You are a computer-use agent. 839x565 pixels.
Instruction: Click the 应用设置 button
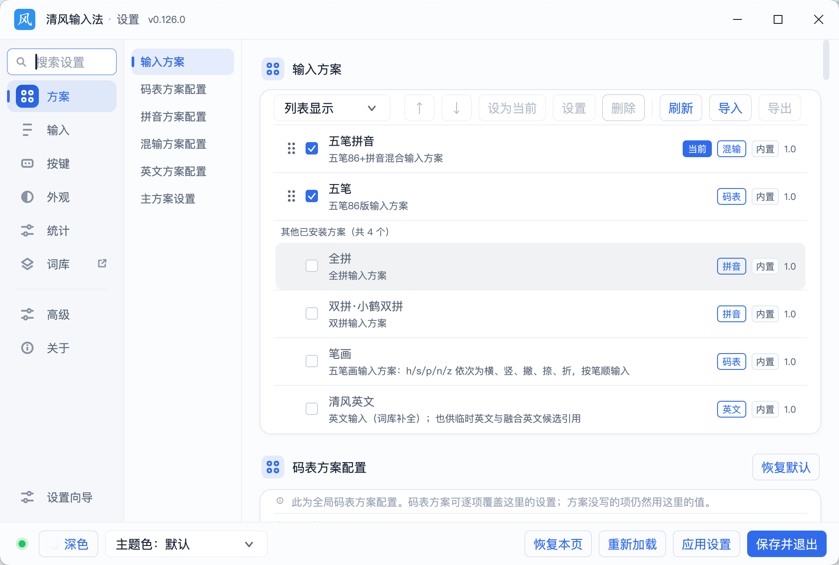pos(707,544)
